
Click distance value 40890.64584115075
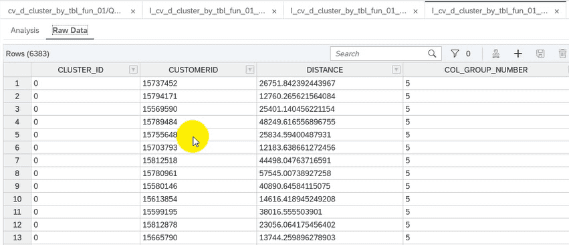pos(295,186)
